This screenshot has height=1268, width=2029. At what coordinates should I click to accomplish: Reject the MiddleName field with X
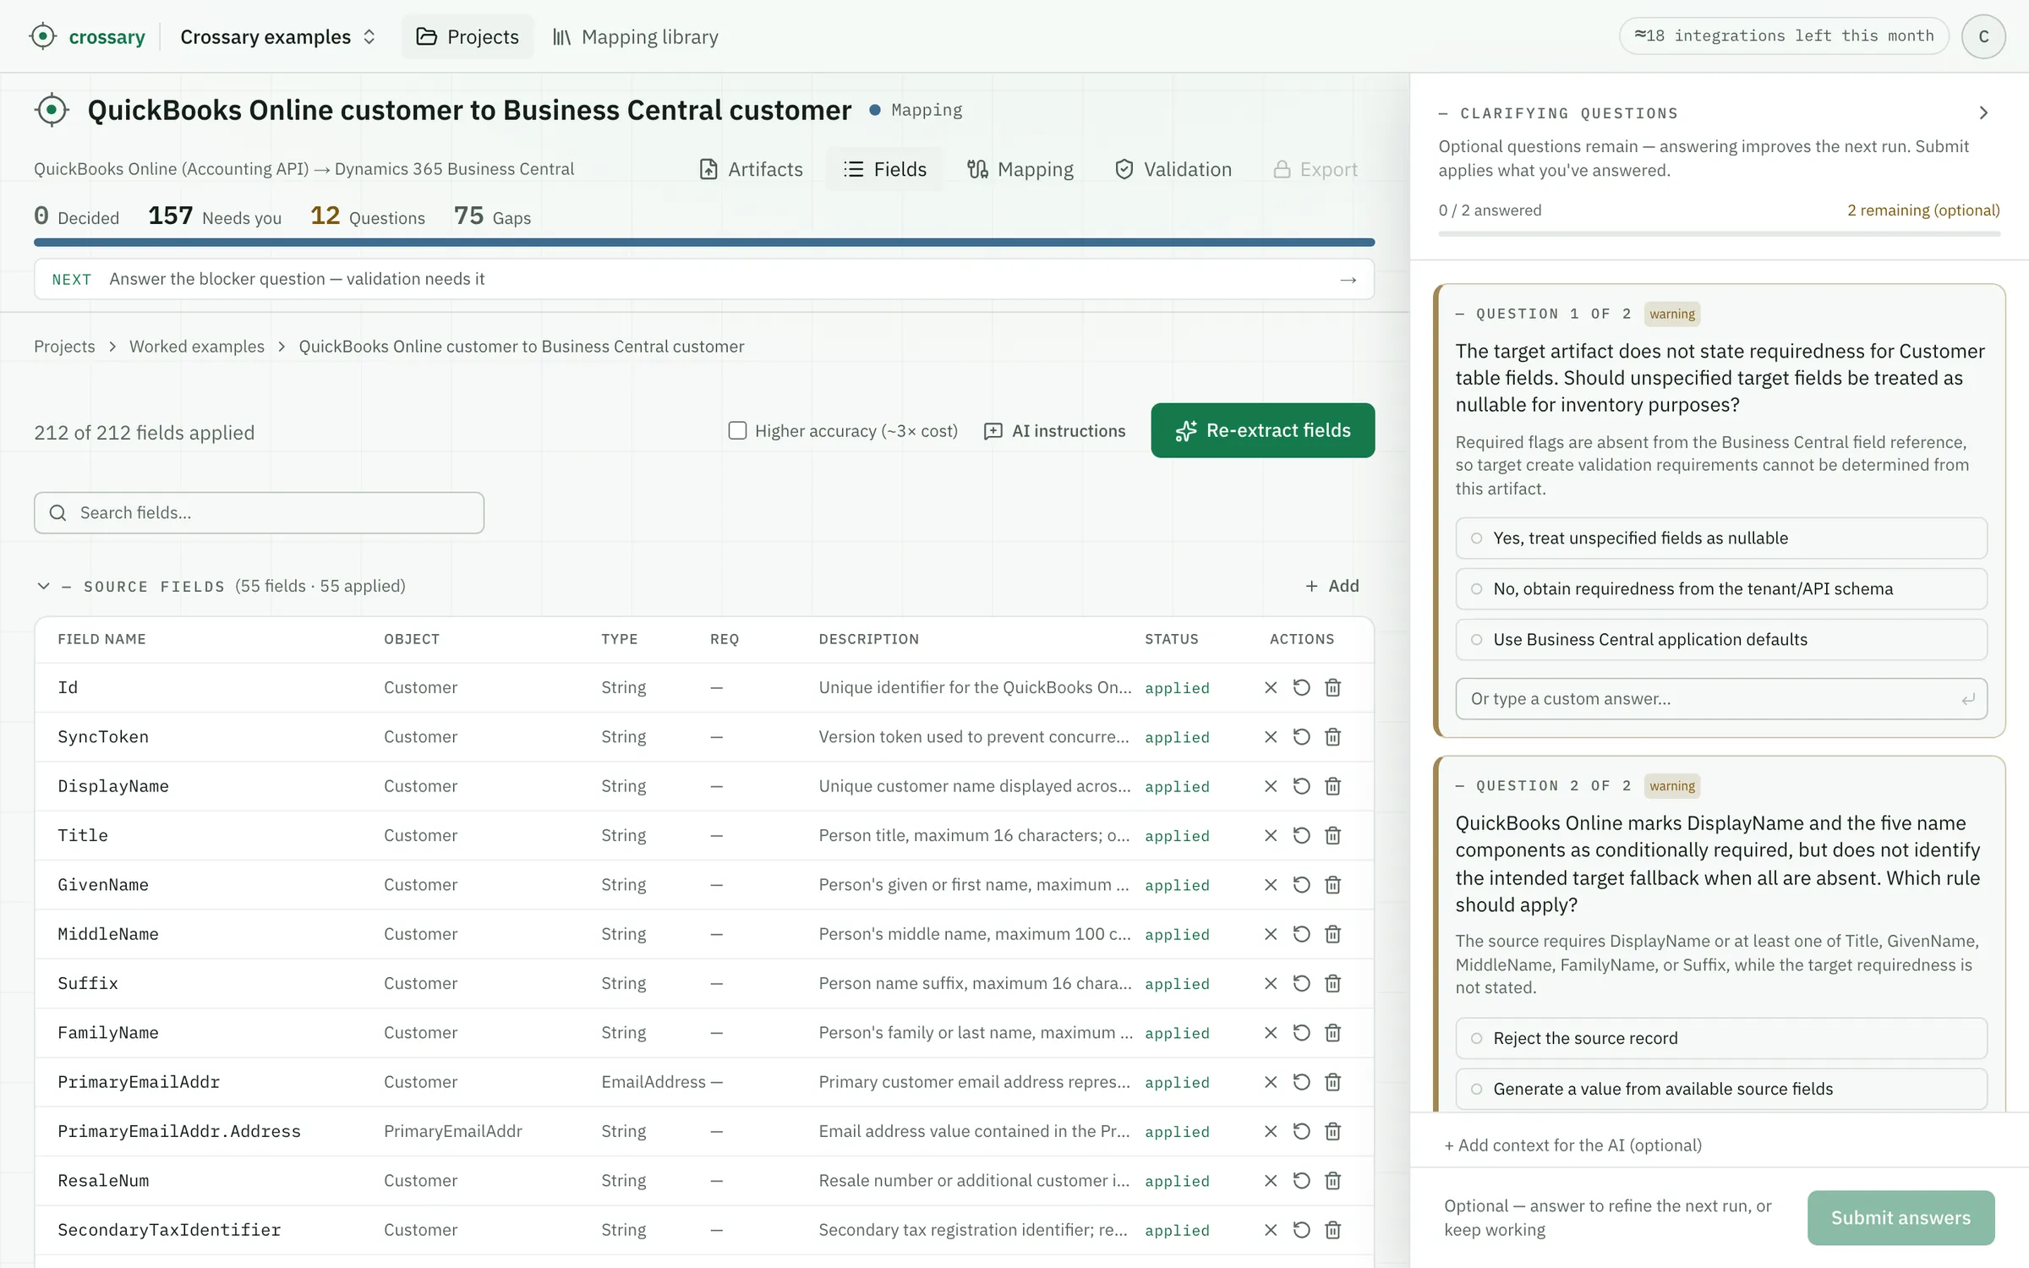click(1271, 934)
